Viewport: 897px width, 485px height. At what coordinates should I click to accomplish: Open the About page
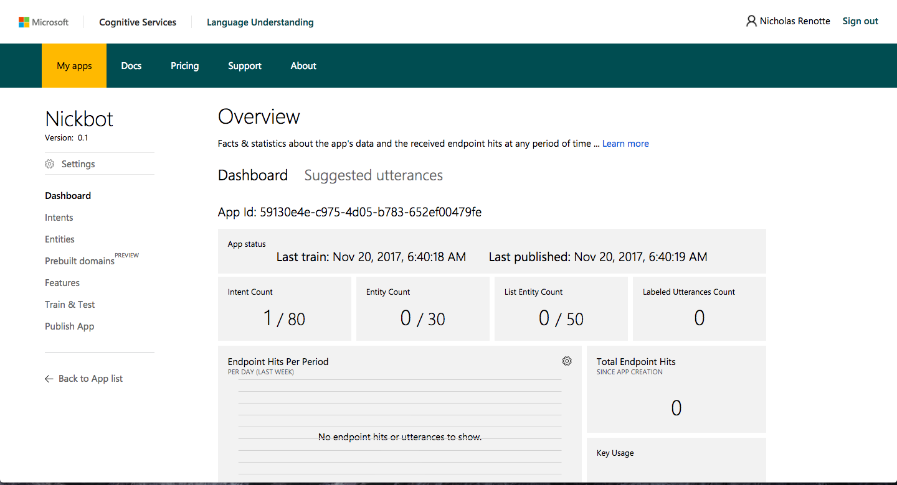303,66
